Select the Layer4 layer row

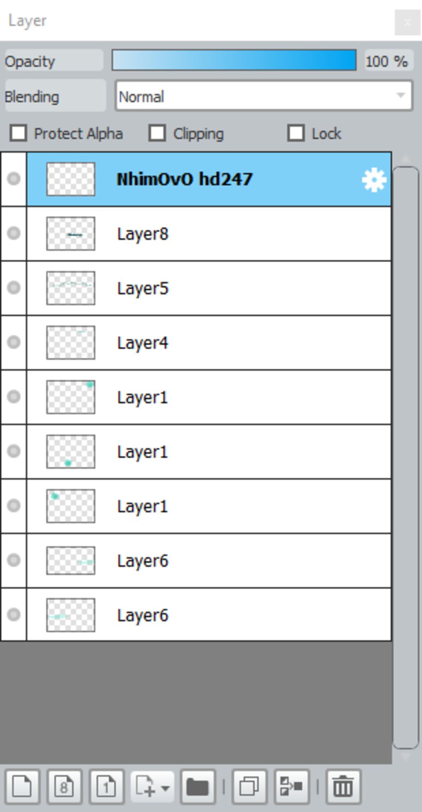click(x=209, y=343)
